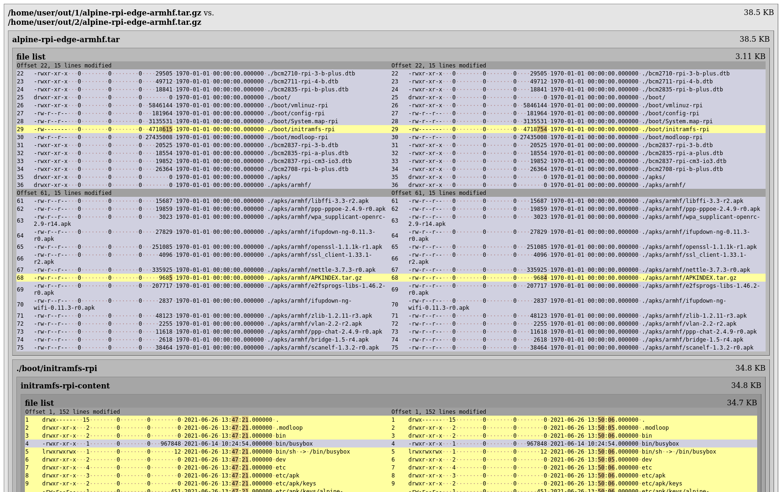Screen dimensions: 782x492
Task: Click the 34.8 KB size beside ./boot/initramfs-rpi
Action: coord(750,368)
